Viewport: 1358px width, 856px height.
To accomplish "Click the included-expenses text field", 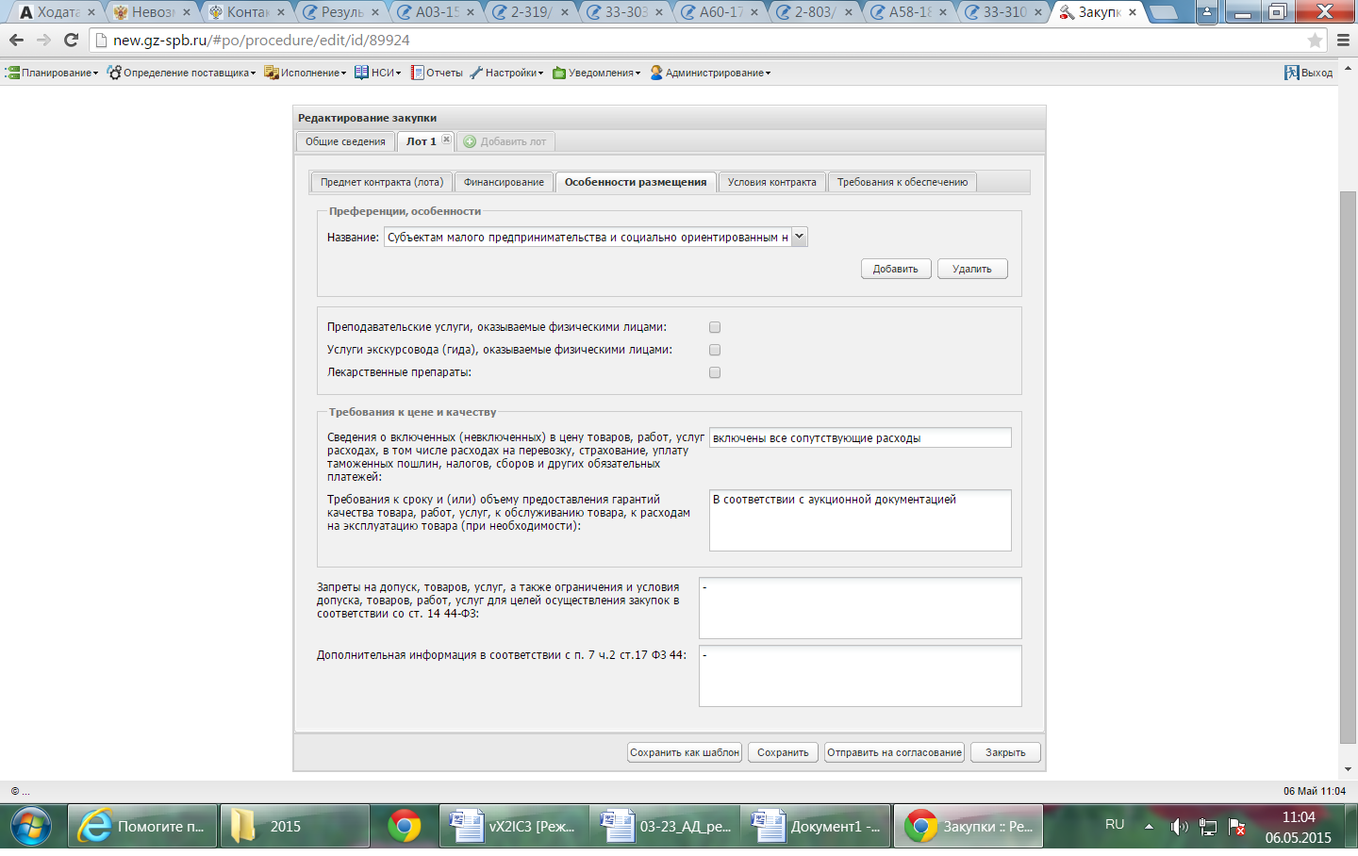I will tap(860, 437).
